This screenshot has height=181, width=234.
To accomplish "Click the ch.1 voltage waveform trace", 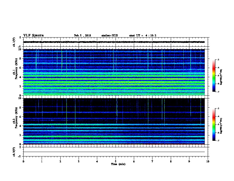I will pyautogui.click(x=114, y=42).
